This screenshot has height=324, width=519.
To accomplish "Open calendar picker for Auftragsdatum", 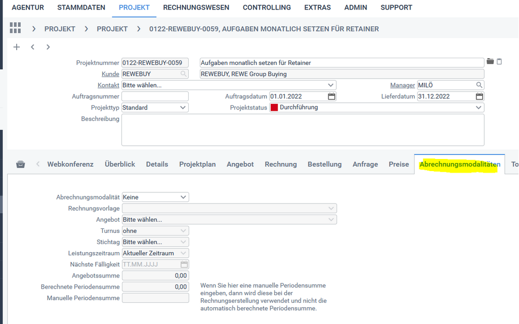I will [x=331, y=96].
